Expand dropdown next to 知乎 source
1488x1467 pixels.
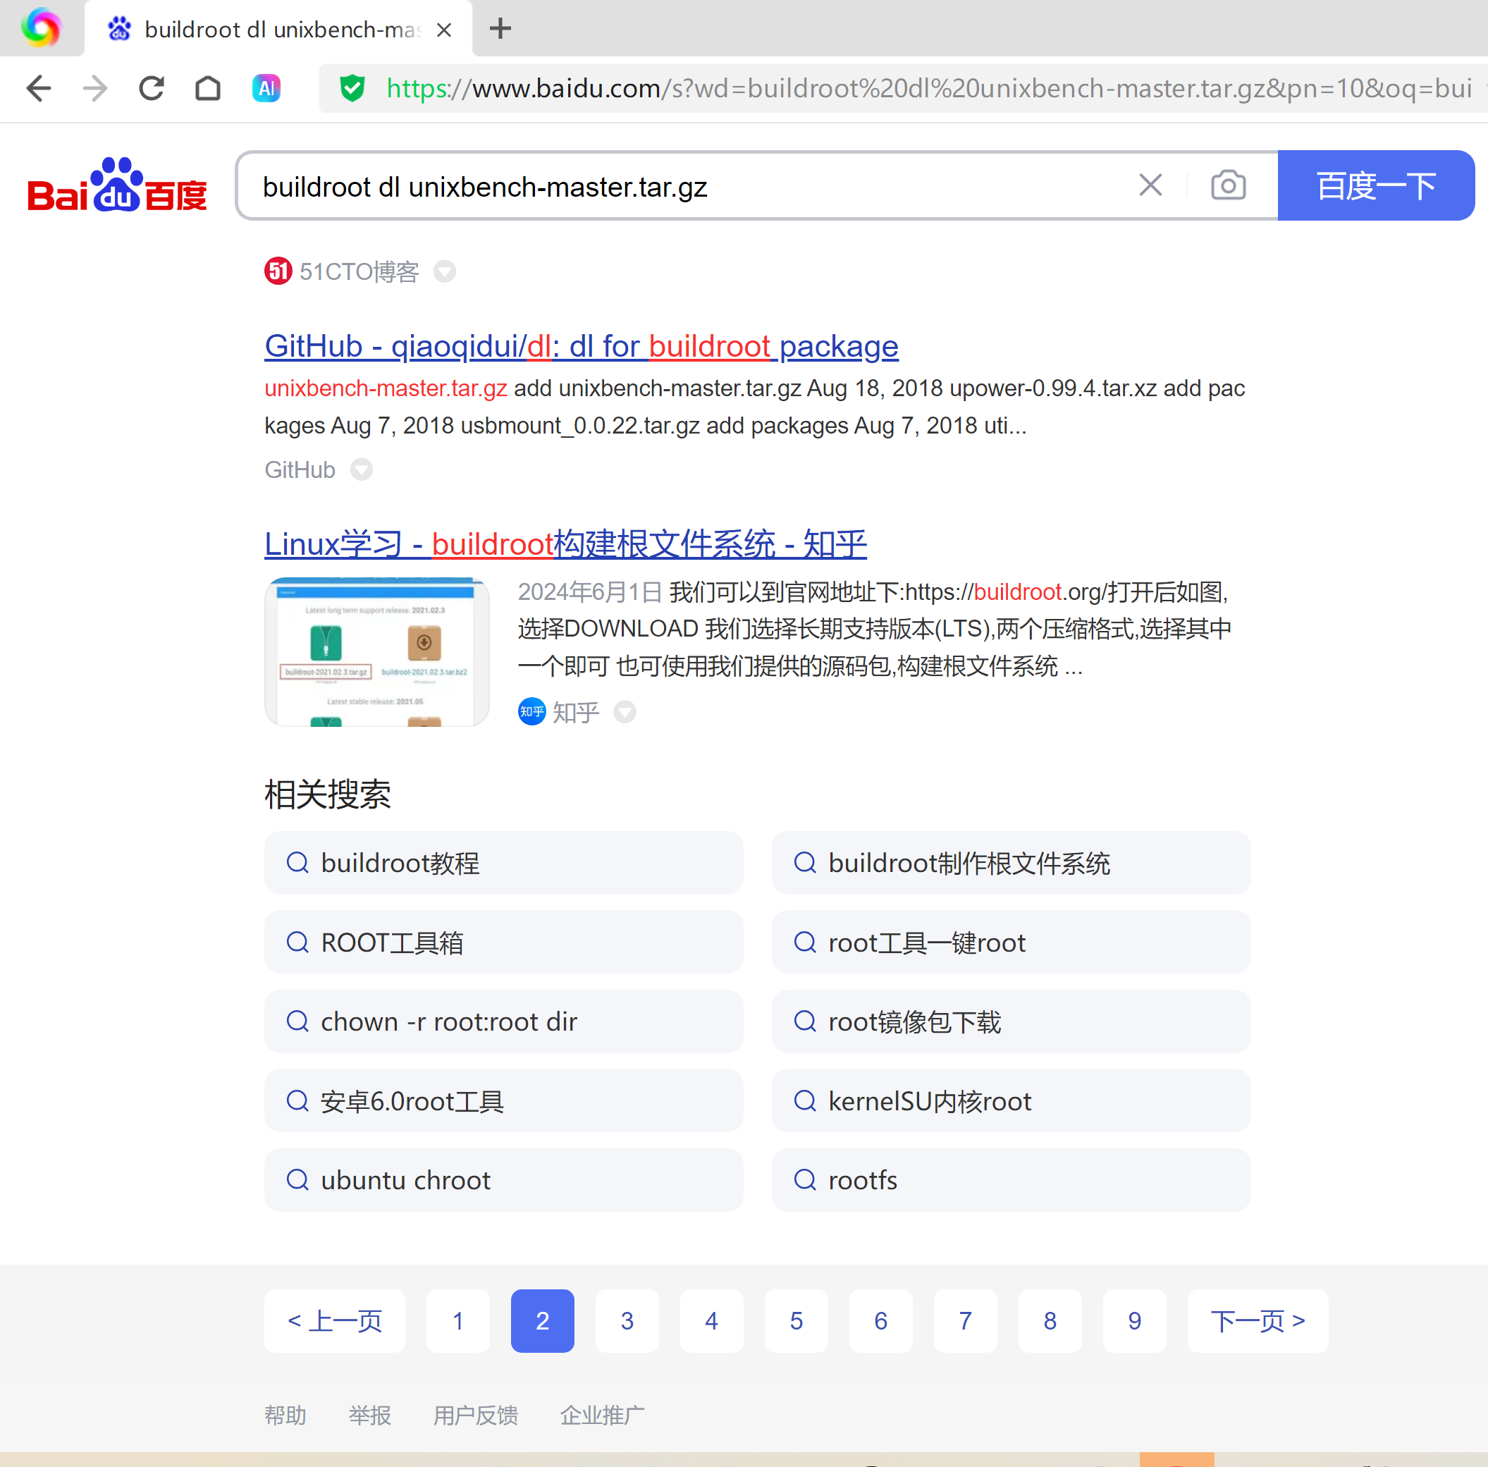pos(625,712)
